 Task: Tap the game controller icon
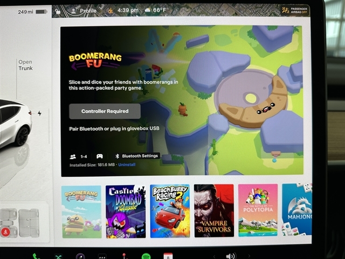100,156
